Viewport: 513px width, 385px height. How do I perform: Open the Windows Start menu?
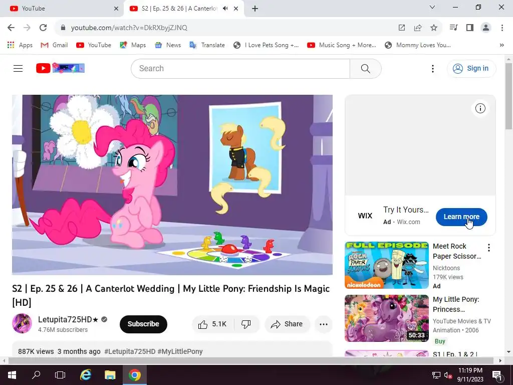point(12,375)
